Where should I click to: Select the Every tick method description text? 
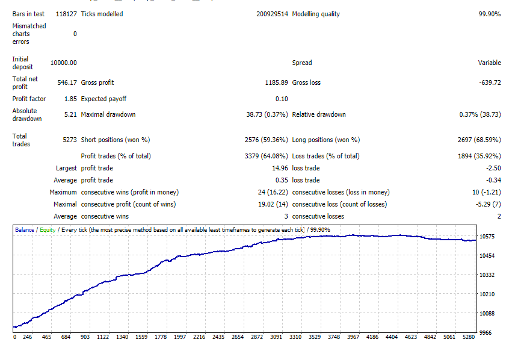(x=183, y=230)
